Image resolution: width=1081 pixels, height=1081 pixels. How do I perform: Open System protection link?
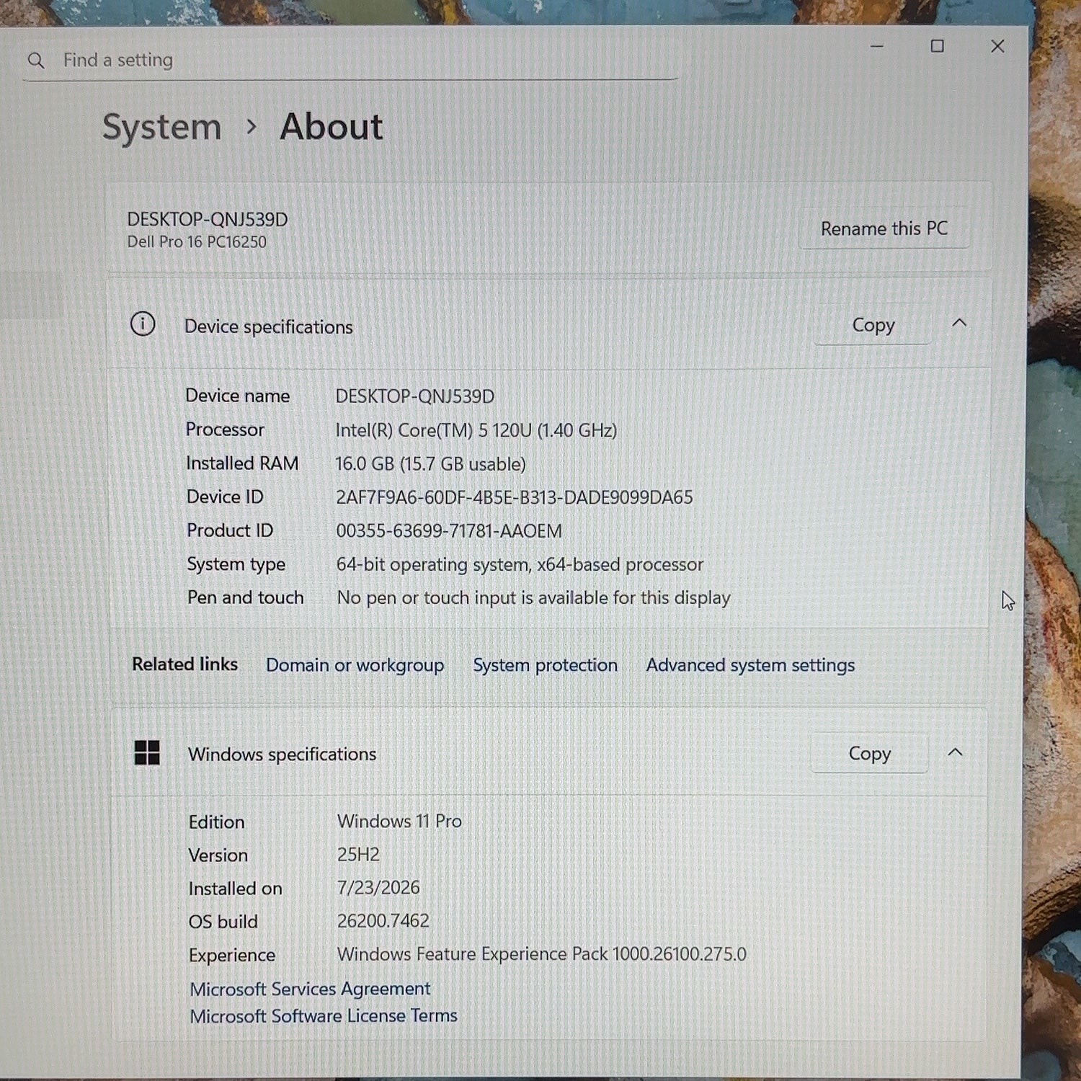(x=545, y=665)
